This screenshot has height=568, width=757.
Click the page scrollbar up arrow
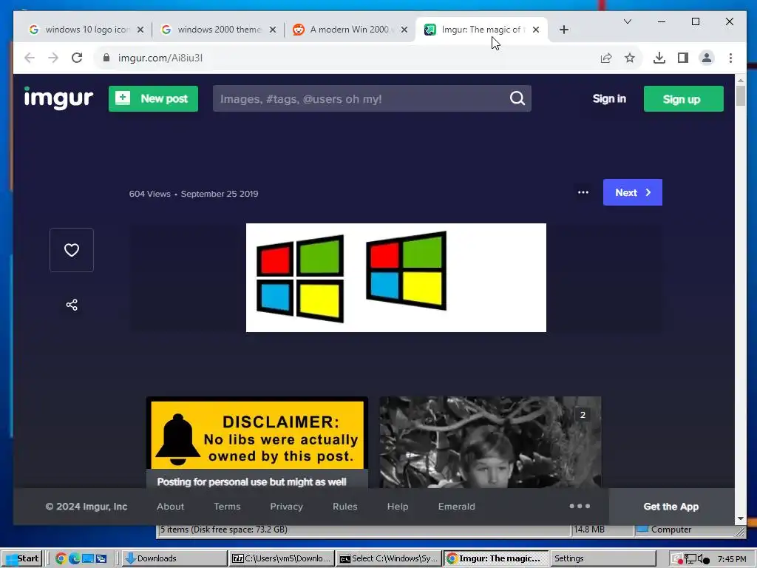pos(741,80)
